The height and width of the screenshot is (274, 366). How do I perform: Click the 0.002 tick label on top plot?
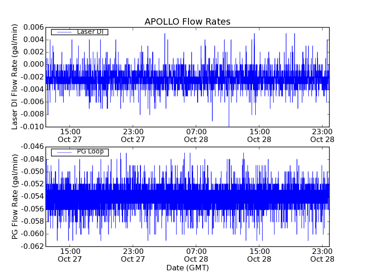pyautogui.click(x=33, y=52)
